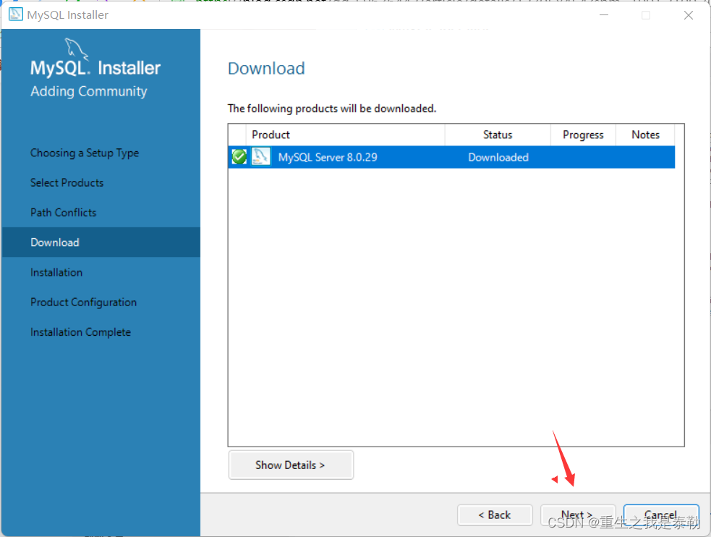Select the Download step in sidebar
Image resolution: width=711 pixels, height=537 pixels.
pos(101,242)
